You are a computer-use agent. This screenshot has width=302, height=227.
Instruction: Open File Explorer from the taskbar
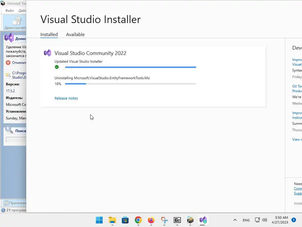point(112,220)
